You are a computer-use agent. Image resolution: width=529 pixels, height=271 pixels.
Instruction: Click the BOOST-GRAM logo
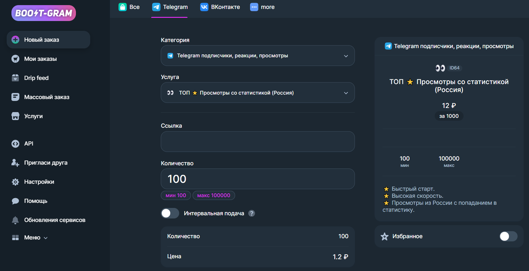click(44, 13)
